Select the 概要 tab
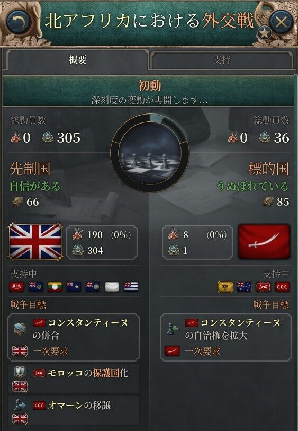This screenshot has height=431, width=298. [78, 59]
